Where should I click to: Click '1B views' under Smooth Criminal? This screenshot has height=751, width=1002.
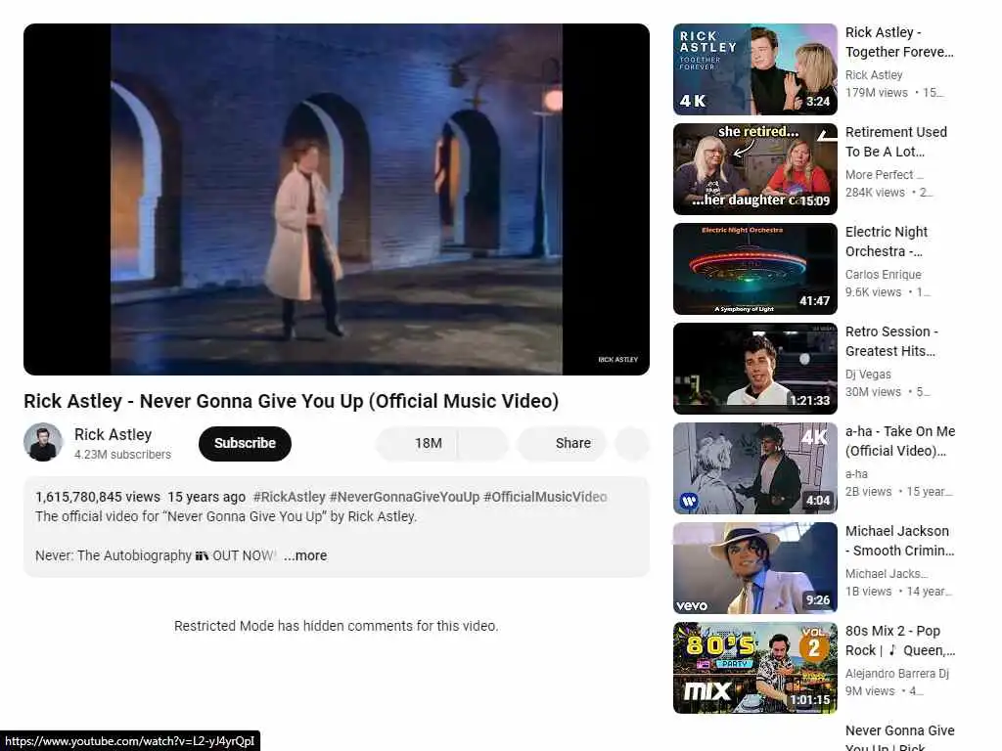point(869,591)
